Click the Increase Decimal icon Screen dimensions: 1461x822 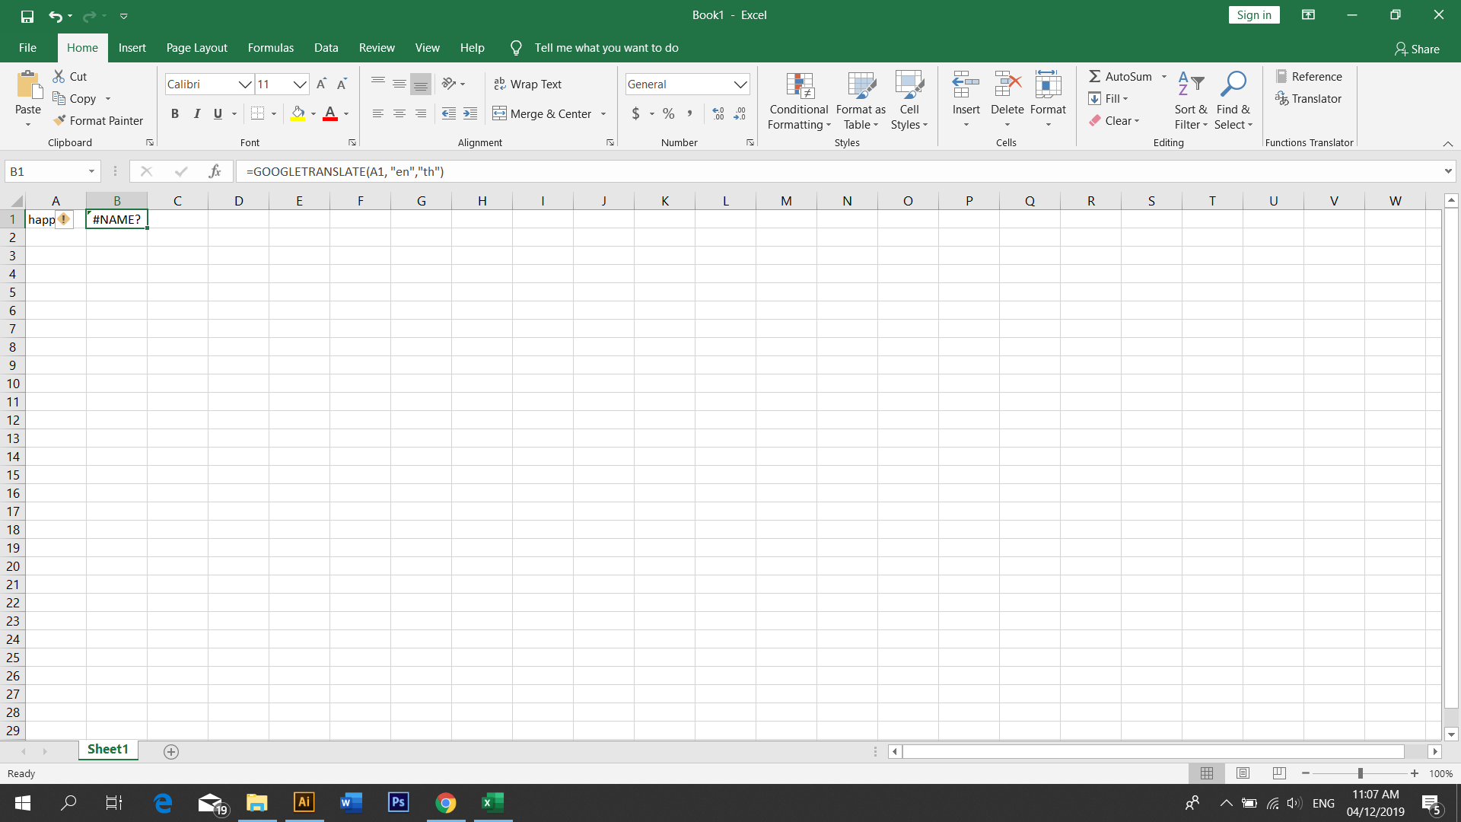718,113
